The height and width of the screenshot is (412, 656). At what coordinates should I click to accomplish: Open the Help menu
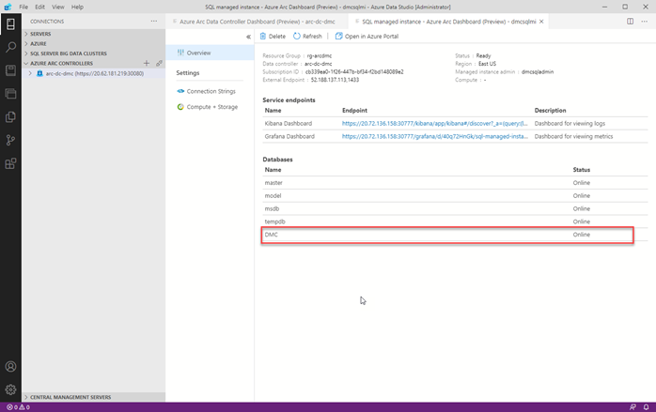point(77,7)
